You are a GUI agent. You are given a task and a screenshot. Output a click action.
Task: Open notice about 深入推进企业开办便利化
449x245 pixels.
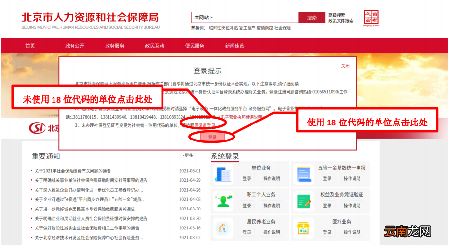(89, 190)
